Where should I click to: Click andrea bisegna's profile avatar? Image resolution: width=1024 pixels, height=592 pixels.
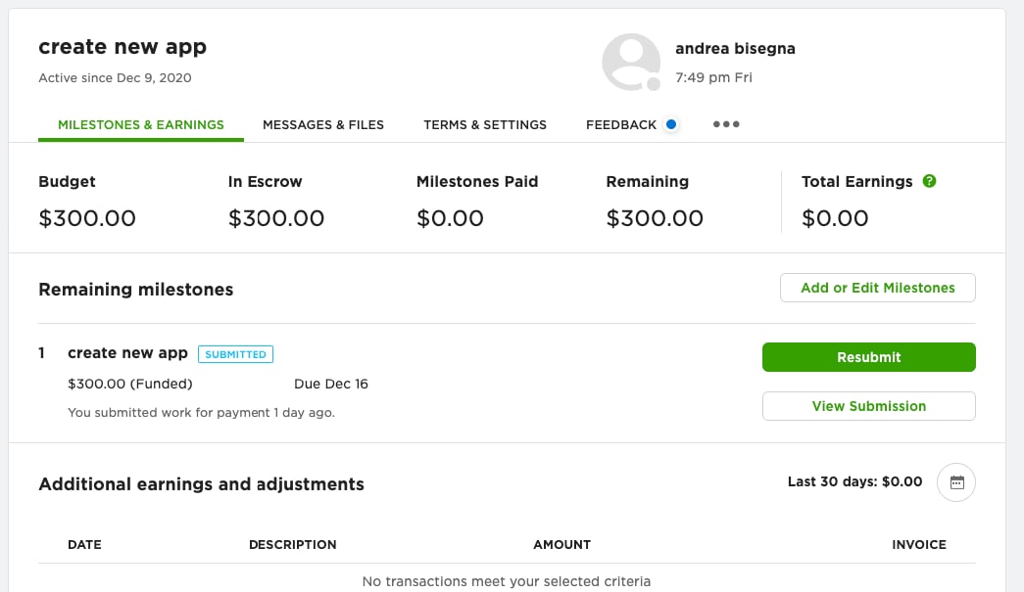pyautogui.click(x=631, y=62)
